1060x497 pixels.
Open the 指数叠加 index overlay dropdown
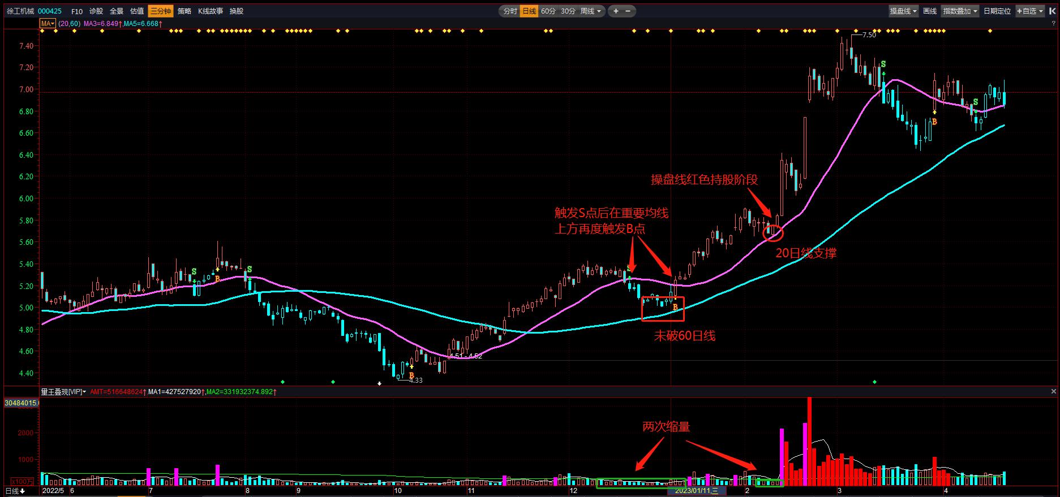pyautogui.click(x=960, y=11)
